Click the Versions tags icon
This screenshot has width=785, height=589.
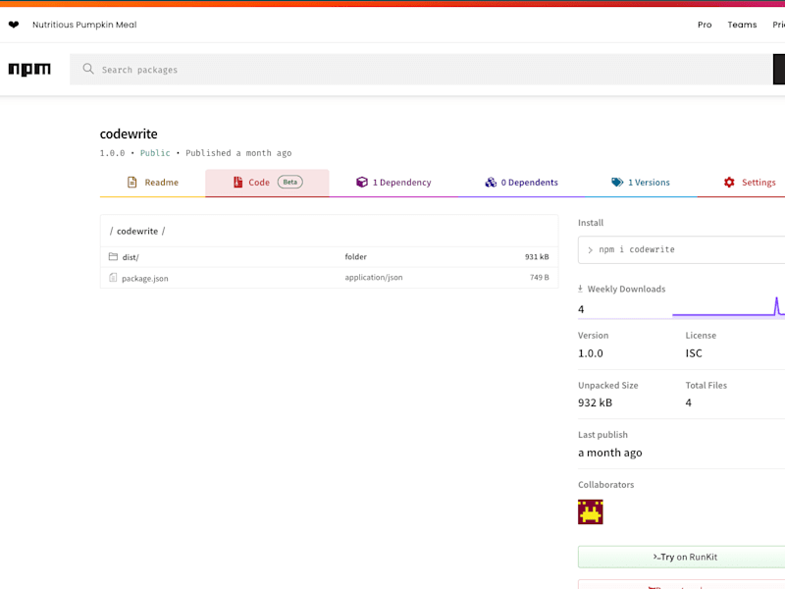pos(617,183)
